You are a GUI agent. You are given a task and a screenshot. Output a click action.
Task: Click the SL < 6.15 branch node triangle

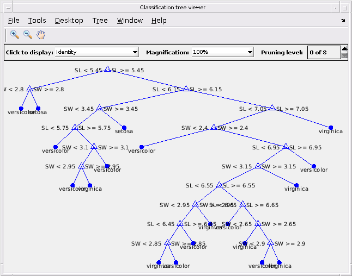186,88
